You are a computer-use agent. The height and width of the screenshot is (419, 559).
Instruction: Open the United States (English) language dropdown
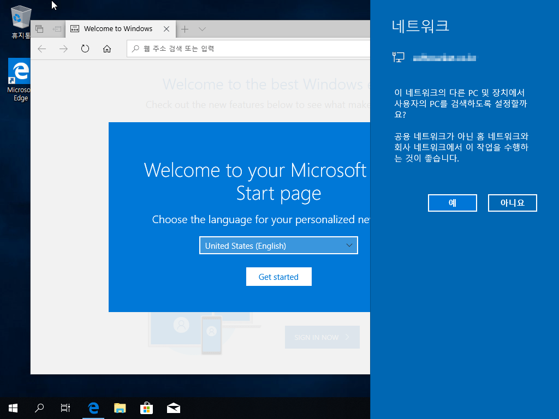click(278, 246)
